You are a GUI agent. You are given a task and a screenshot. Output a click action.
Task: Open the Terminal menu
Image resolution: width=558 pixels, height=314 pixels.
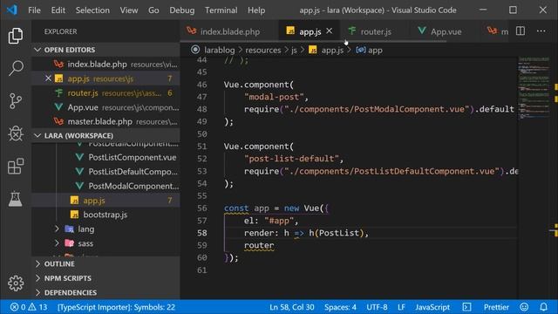click(221, 10)
